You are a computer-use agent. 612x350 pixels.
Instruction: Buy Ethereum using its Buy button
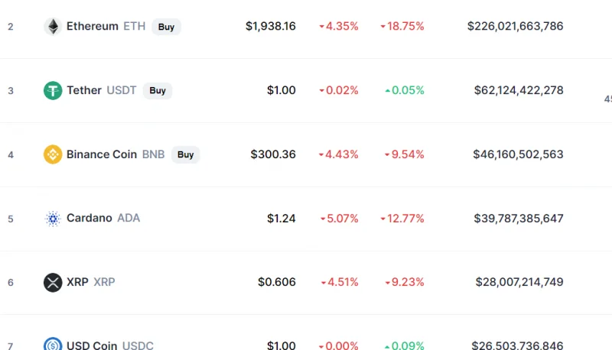coord(166,27)
